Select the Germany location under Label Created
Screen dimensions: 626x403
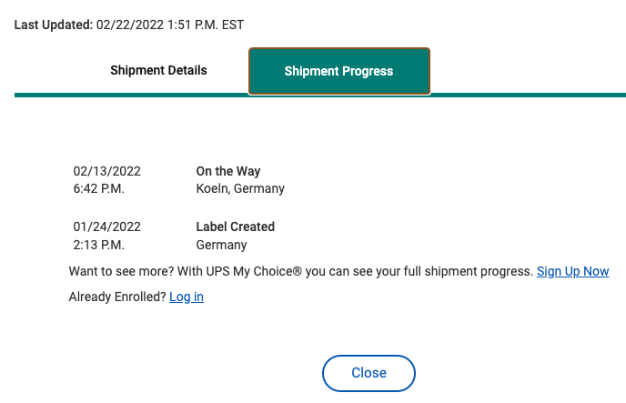tap(221, 245)
